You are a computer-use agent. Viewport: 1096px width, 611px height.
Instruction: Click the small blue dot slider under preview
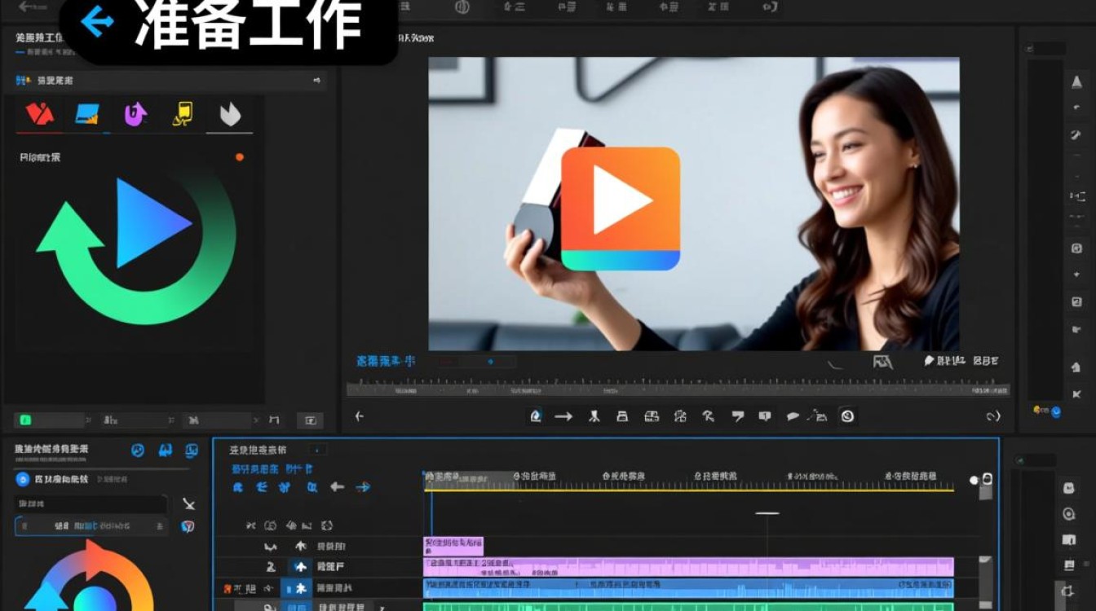pyautogui.click(x=490, y=361)
